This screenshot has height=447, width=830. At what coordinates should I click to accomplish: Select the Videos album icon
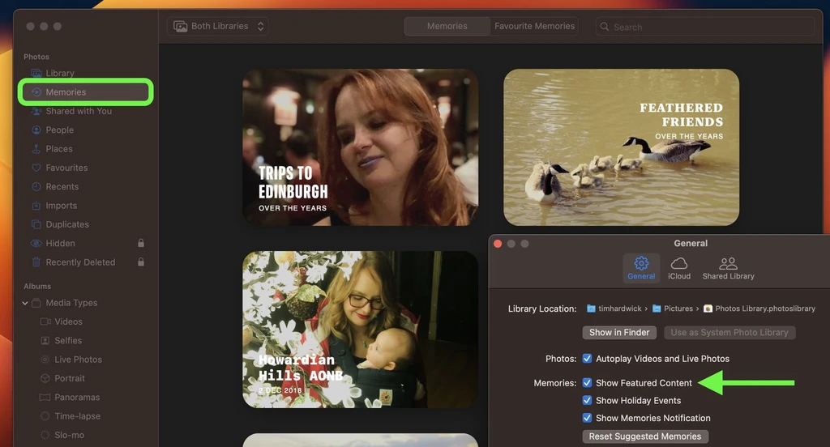(x=45, y=321)
